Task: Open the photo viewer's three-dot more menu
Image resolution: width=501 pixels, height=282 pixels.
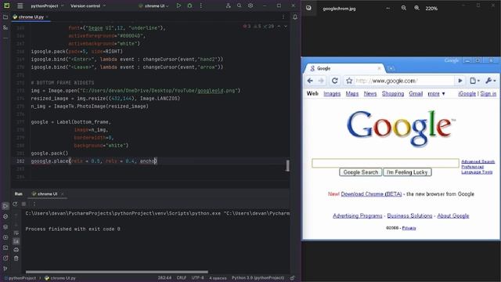Action: [388, 9]
